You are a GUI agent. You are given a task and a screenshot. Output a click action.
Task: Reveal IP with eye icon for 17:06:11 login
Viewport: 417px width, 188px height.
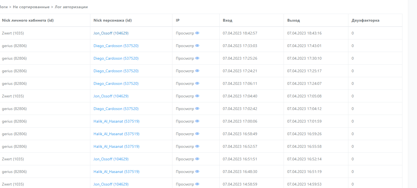click(197, 83)
